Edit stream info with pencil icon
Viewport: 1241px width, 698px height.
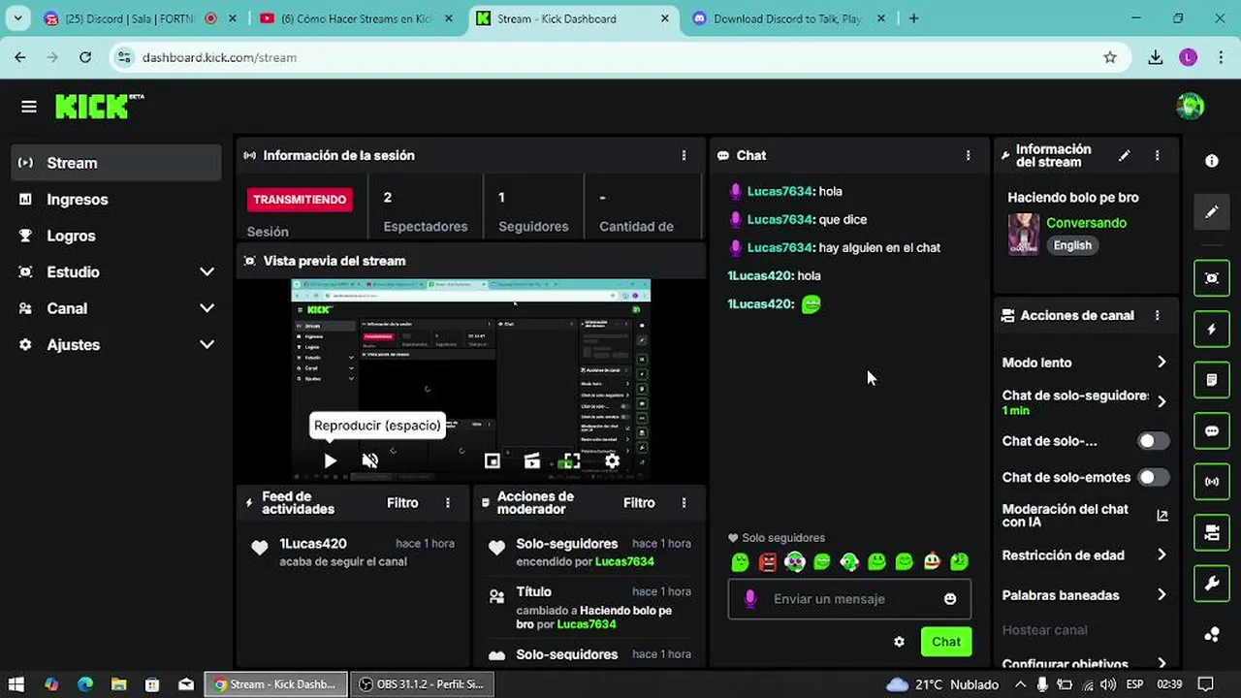coord(1125,155)
